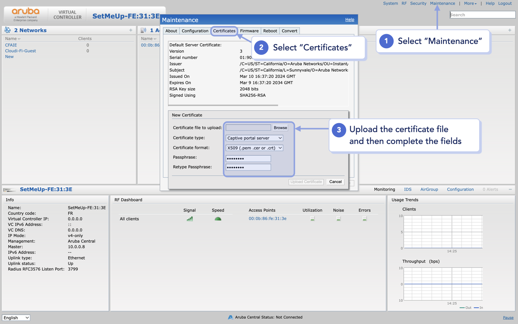This screenshot has width=518, height=324.
Task: Open the Security menu
Action: [x=418, y=3]
